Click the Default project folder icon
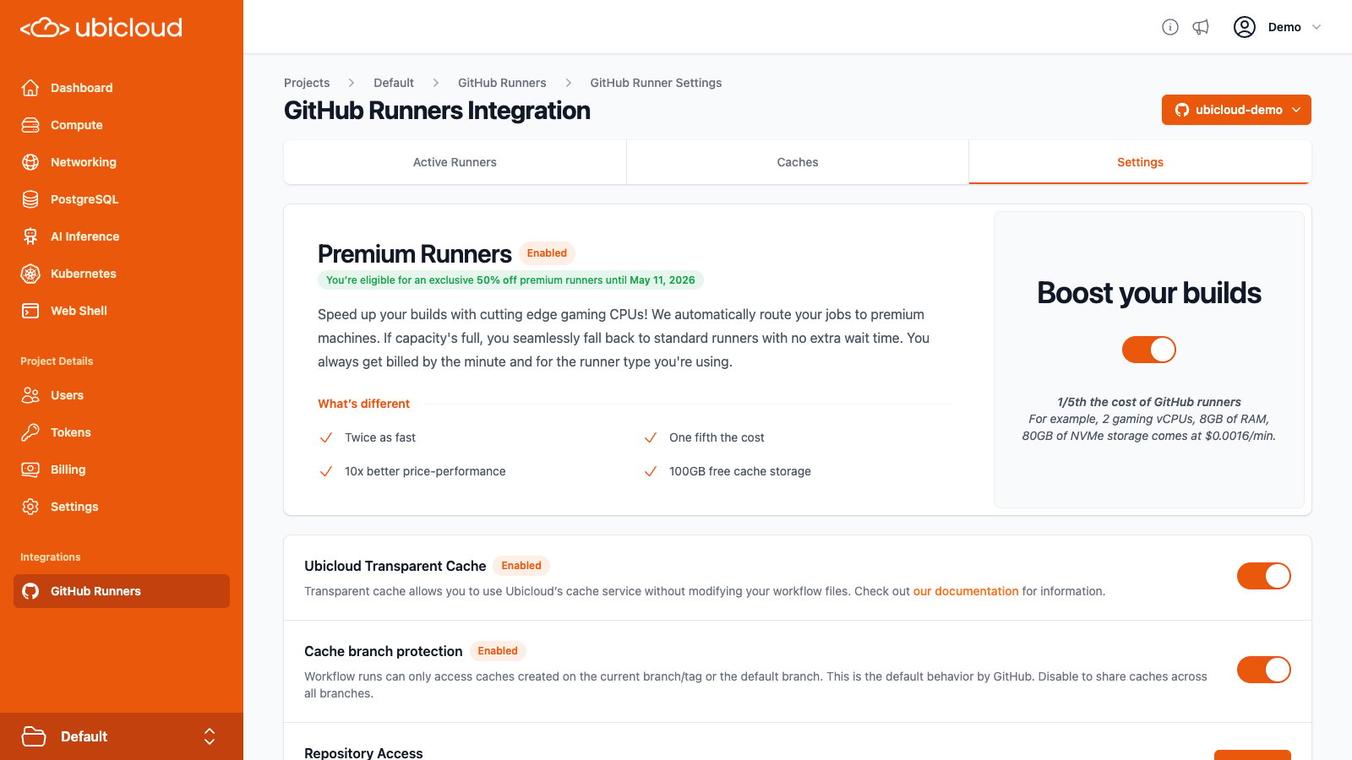 (x=34, y=736)
